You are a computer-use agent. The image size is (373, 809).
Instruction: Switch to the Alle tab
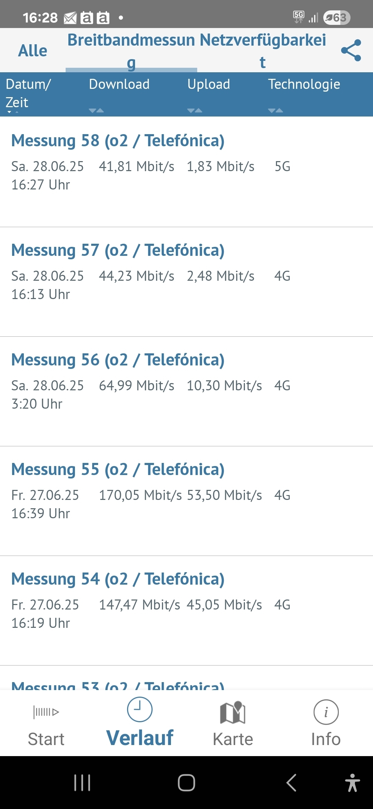32,50
